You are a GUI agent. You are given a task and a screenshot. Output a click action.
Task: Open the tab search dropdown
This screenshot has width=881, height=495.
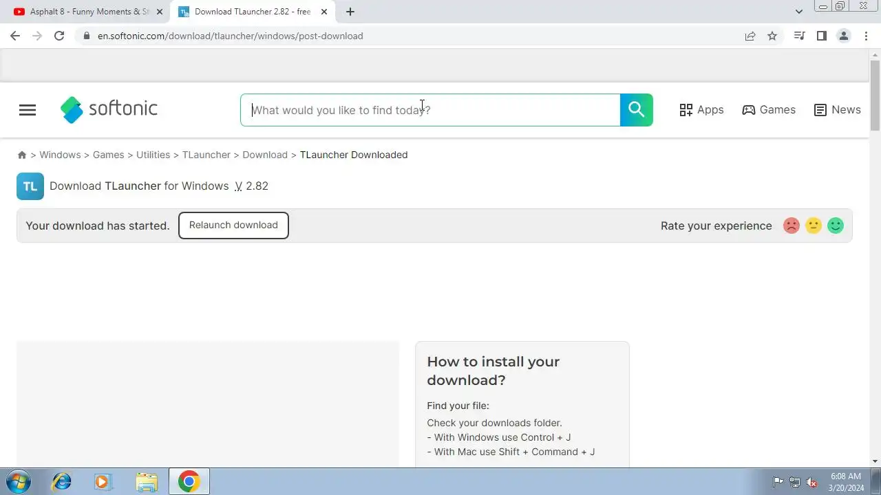[799, 12]
